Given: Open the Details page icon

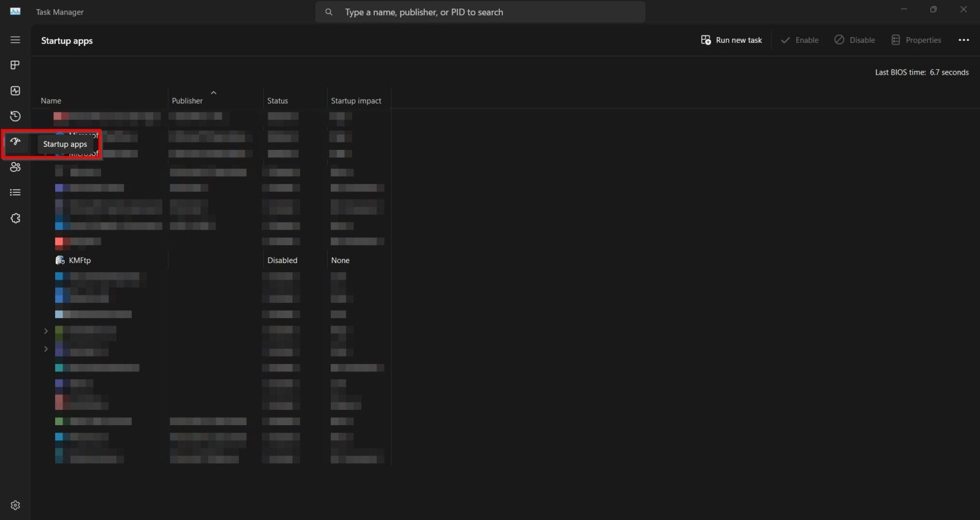Looking at the screenshot, I should coord(15,193).
